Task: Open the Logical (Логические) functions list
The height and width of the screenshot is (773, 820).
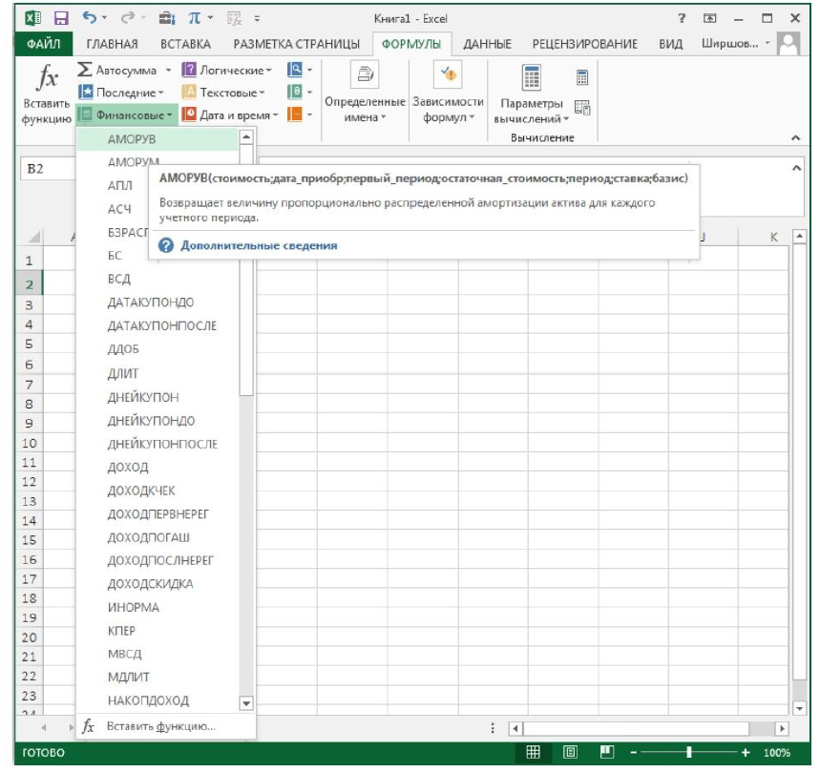Action: (x=227, y=70)
